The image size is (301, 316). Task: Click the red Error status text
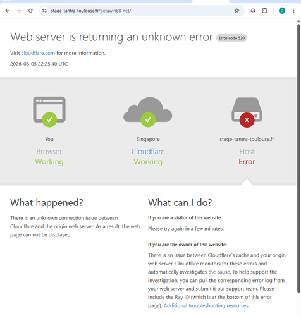247,162
